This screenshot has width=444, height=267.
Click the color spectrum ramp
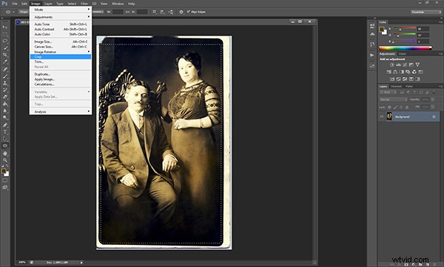point(405,48)
